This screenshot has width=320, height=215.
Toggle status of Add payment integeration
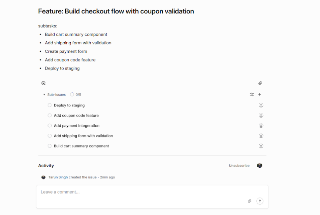[x=50, y=126]
